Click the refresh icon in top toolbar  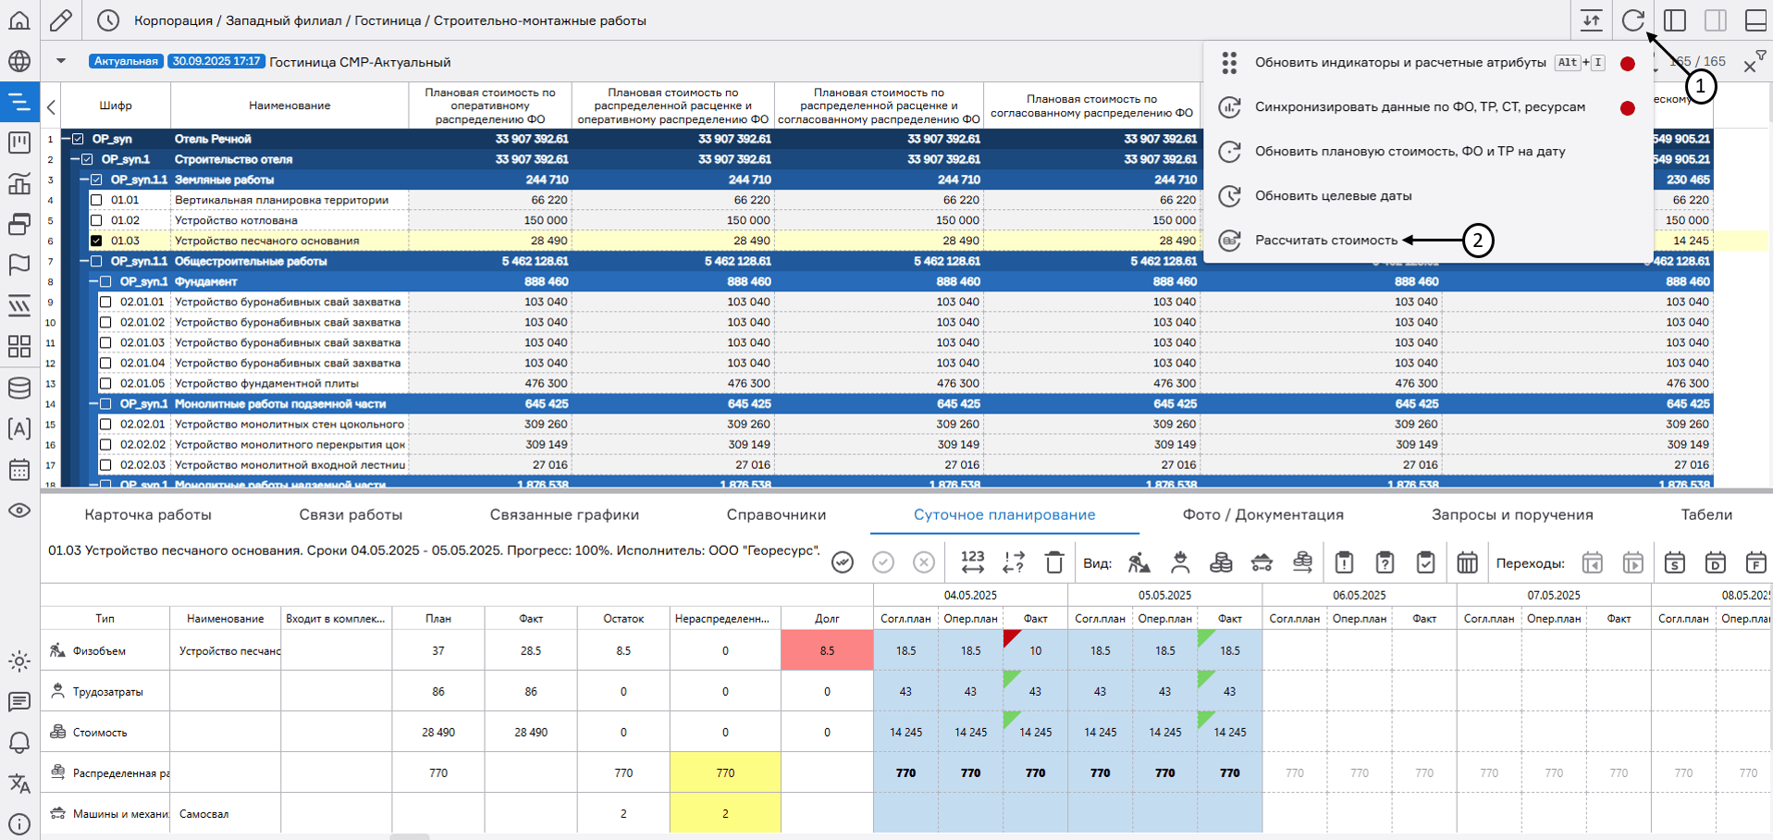[x=1632, y=20]
